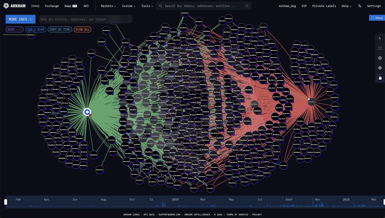
Task: Open the BASE chain dropdown
Action: click(x=14, y=30)
